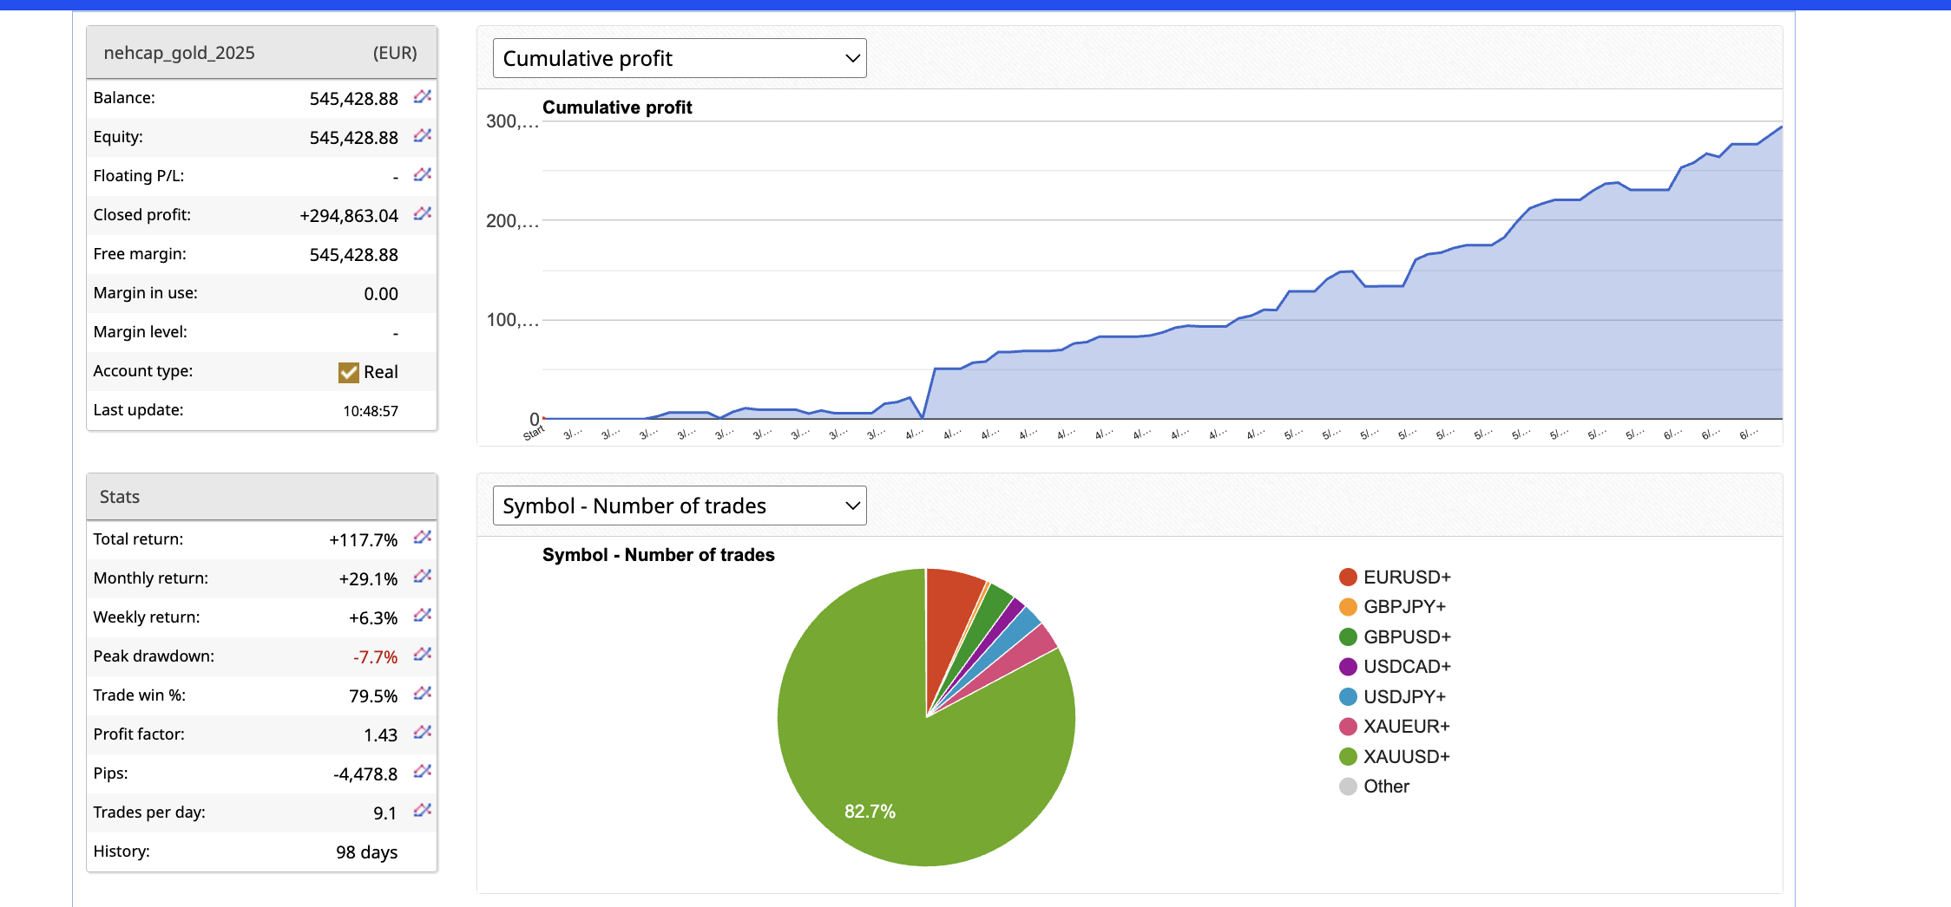Click the GBPUSD+ legend label
This screenshot has height=907, width=1951.
point(1406,637)
